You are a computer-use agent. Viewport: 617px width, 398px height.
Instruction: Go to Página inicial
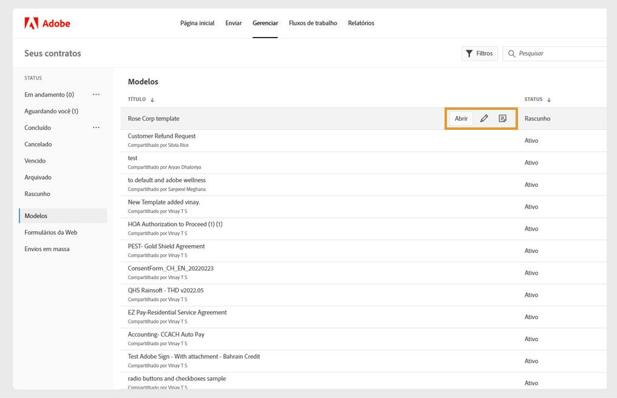(x=197, y=23)
